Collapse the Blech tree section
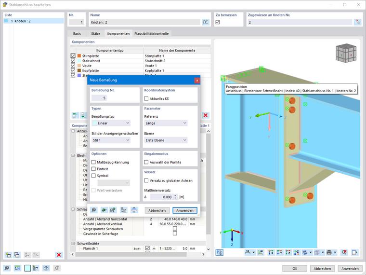Image resolution: width=366 pixels, height=275 pixels. point(73,155)
